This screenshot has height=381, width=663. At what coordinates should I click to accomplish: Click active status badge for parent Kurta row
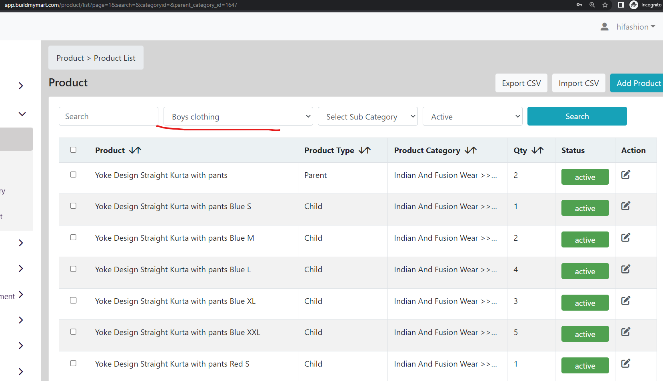[x=585, y=177]
